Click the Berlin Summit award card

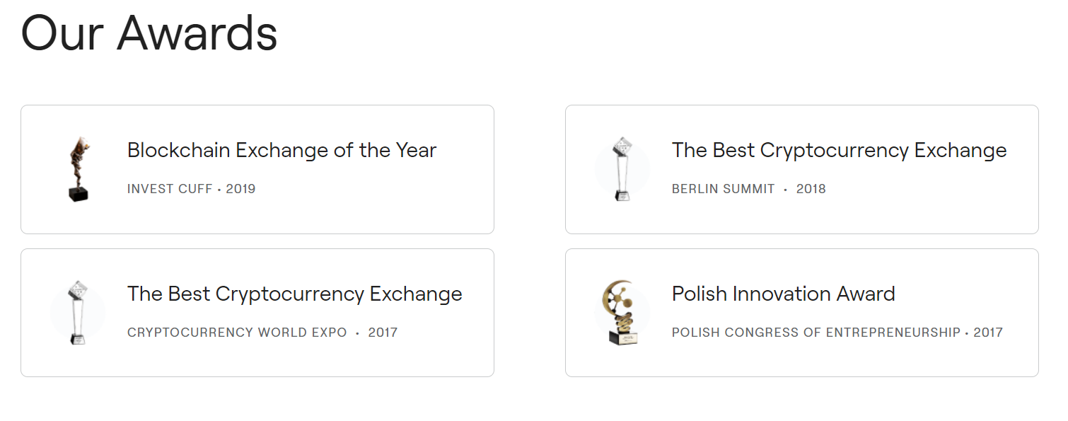click(802, 170)
